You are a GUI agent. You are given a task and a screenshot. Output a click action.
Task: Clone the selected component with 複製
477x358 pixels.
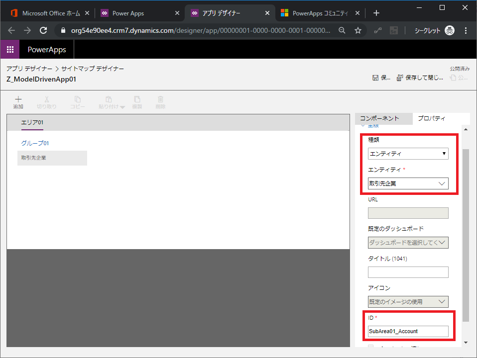click(137, 102)
